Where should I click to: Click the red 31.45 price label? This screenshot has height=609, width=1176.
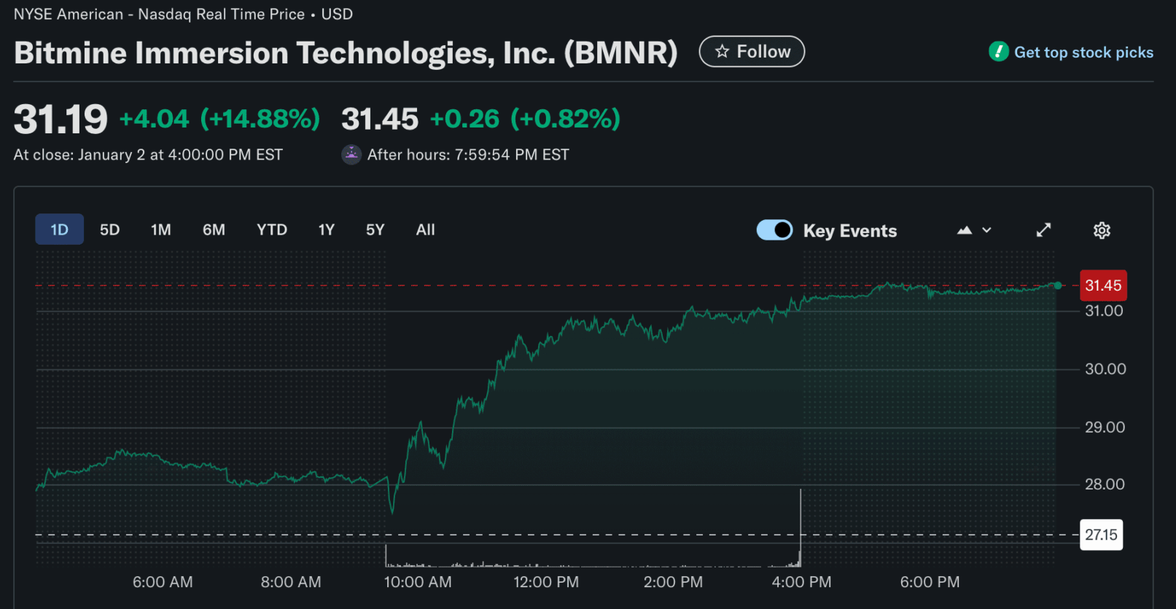[x=1102, y=286]
